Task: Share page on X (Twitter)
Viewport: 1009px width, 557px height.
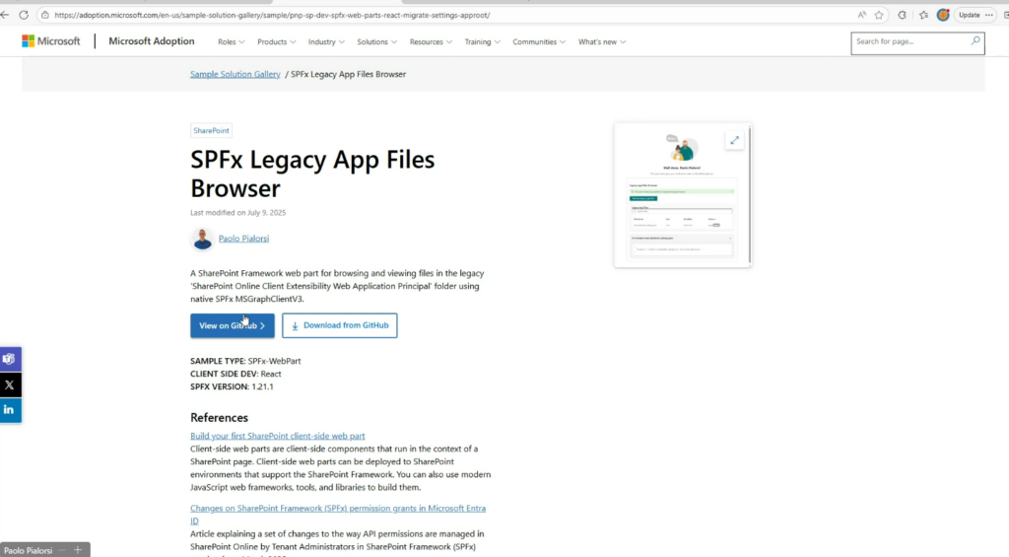Action: (10, 384)
